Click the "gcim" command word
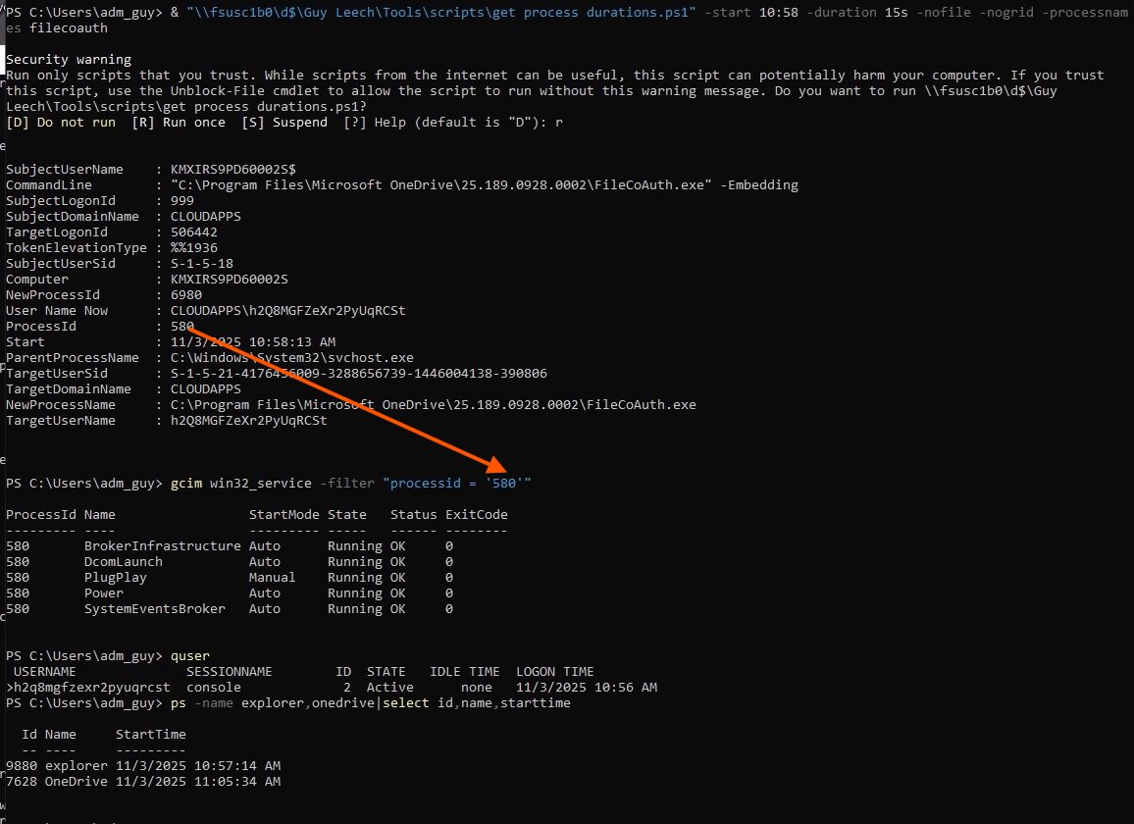The height and width of the screenshot is (824, 1134). pyautogui.click(x=185, y=484)
